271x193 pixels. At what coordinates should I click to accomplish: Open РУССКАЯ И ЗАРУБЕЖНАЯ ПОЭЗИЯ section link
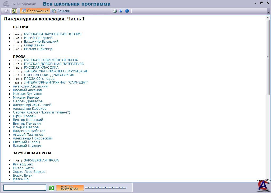53,34
